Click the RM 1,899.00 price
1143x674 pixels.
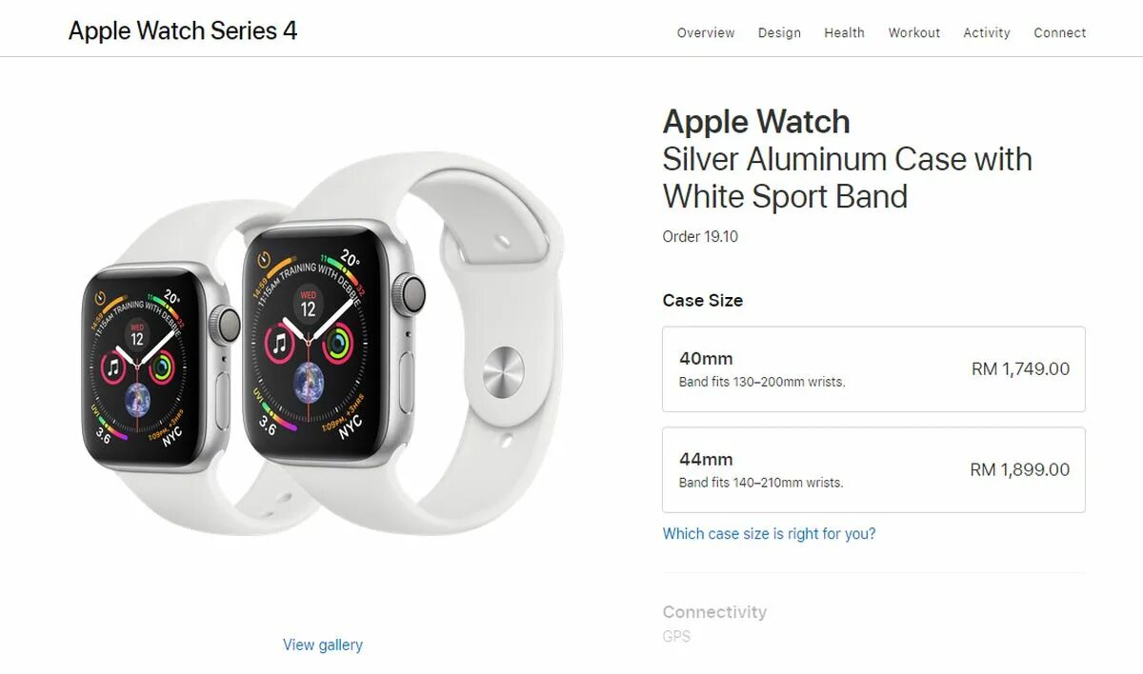[1020, 470]
